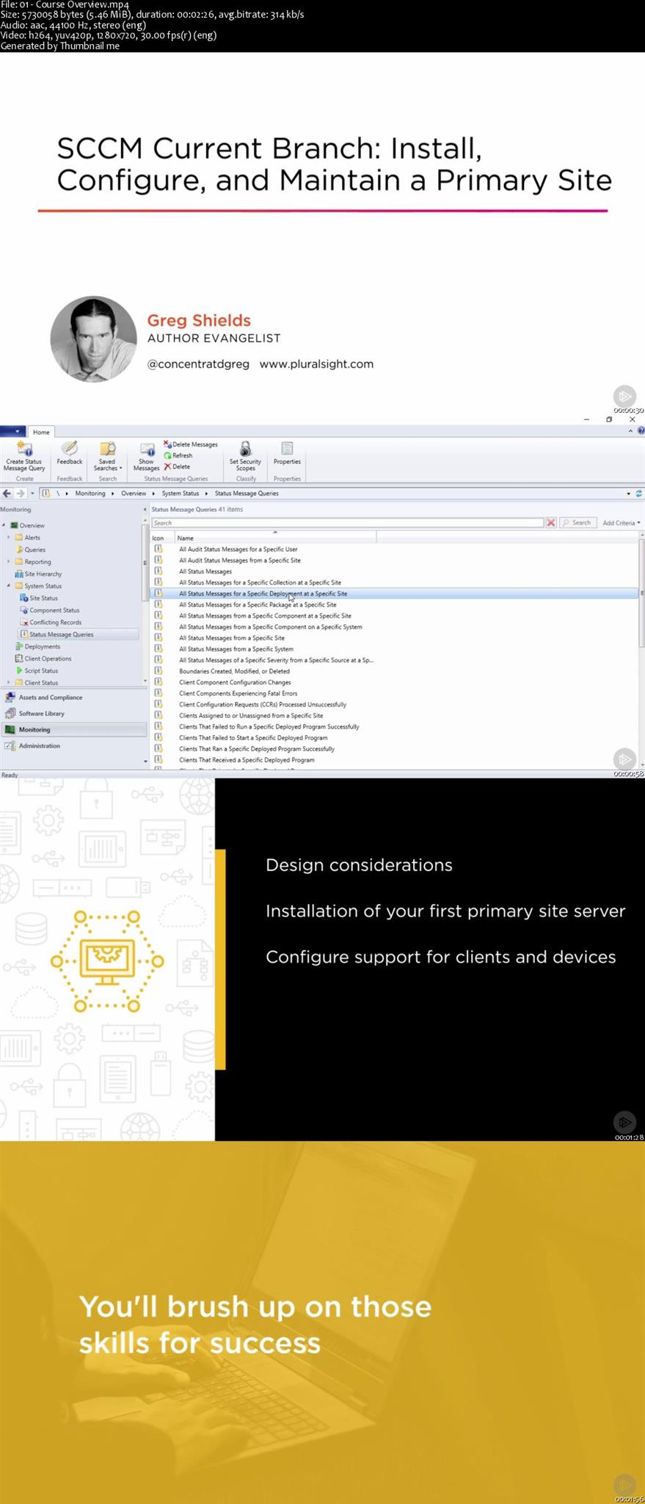Click the results list vertical scrollbar
The image size is (645, 1504).
[642, 595]
